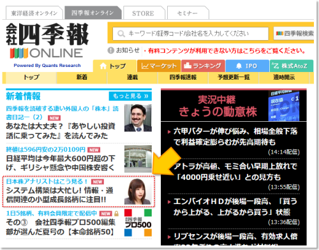Click the bell icon on IPO tab
This screenshot has height=250, width=319.
pos(239,66)
